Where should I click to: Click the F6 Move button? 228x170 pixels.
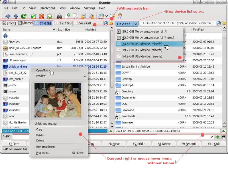point(114,144)
